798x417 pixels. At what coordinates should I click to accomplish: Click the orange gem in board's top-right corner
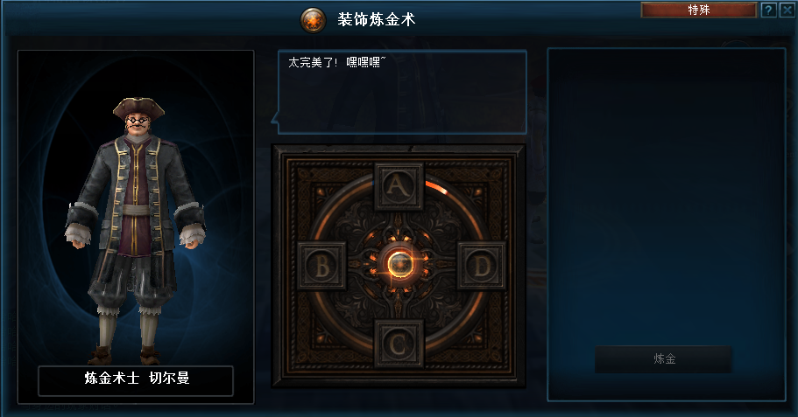pyautogui.click(x=477, y=191)
